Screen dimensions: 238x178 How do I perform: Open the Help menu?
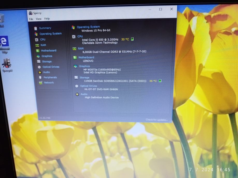pos(47,19)
